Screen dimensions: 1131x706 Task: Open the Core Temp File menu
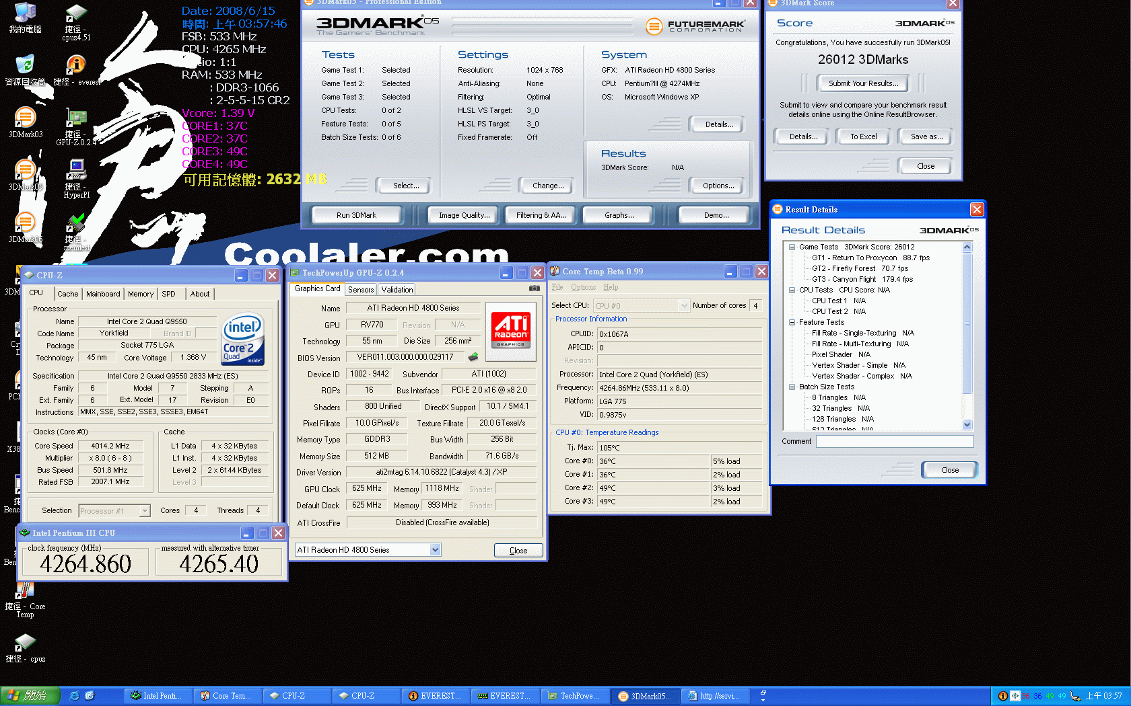(x=557, y=287)
